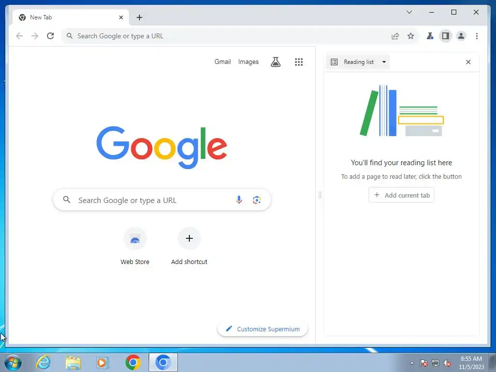Click the side panel resize handle
This screenshot has width=496, height=372.
pos(320,195)
